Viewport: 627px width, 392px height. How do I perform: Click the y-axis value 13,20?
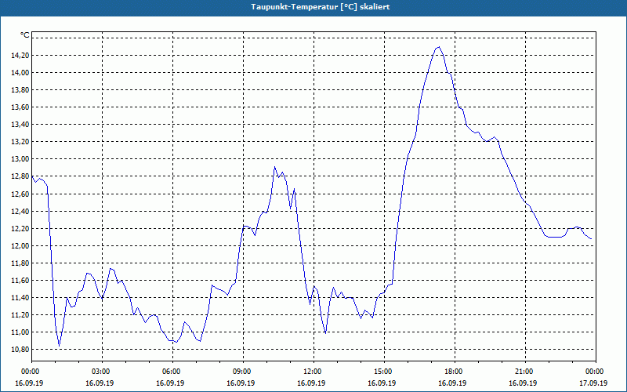pos(21,142)
